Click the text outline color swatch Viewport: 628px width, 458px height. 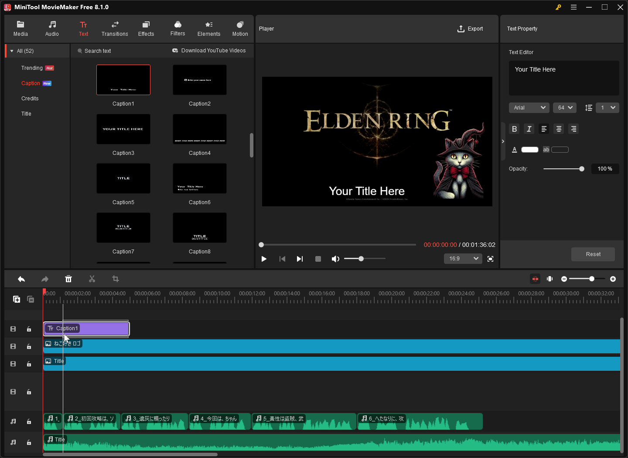click(560, 150)
